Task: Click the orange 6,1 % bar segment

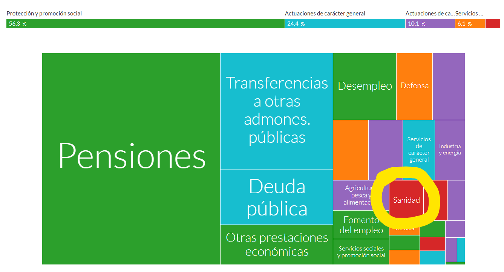Action: pos(470,24)
